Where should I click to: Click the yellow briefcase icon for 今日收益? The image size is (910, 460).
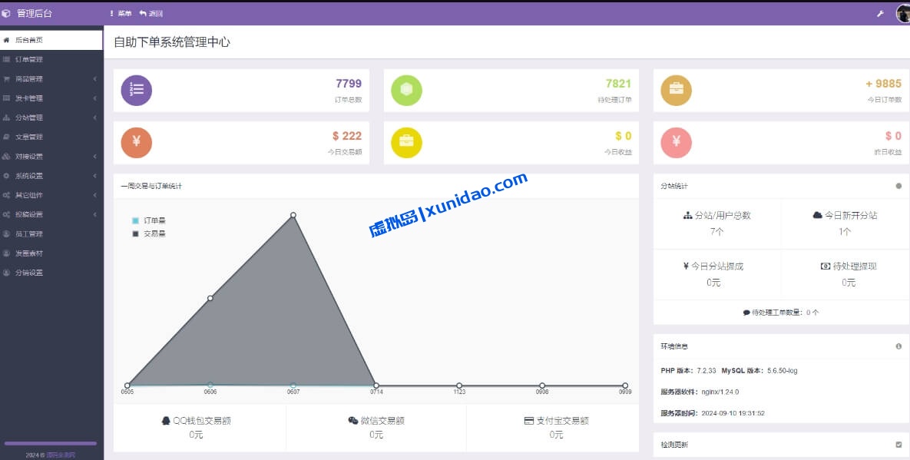point(406,142)
